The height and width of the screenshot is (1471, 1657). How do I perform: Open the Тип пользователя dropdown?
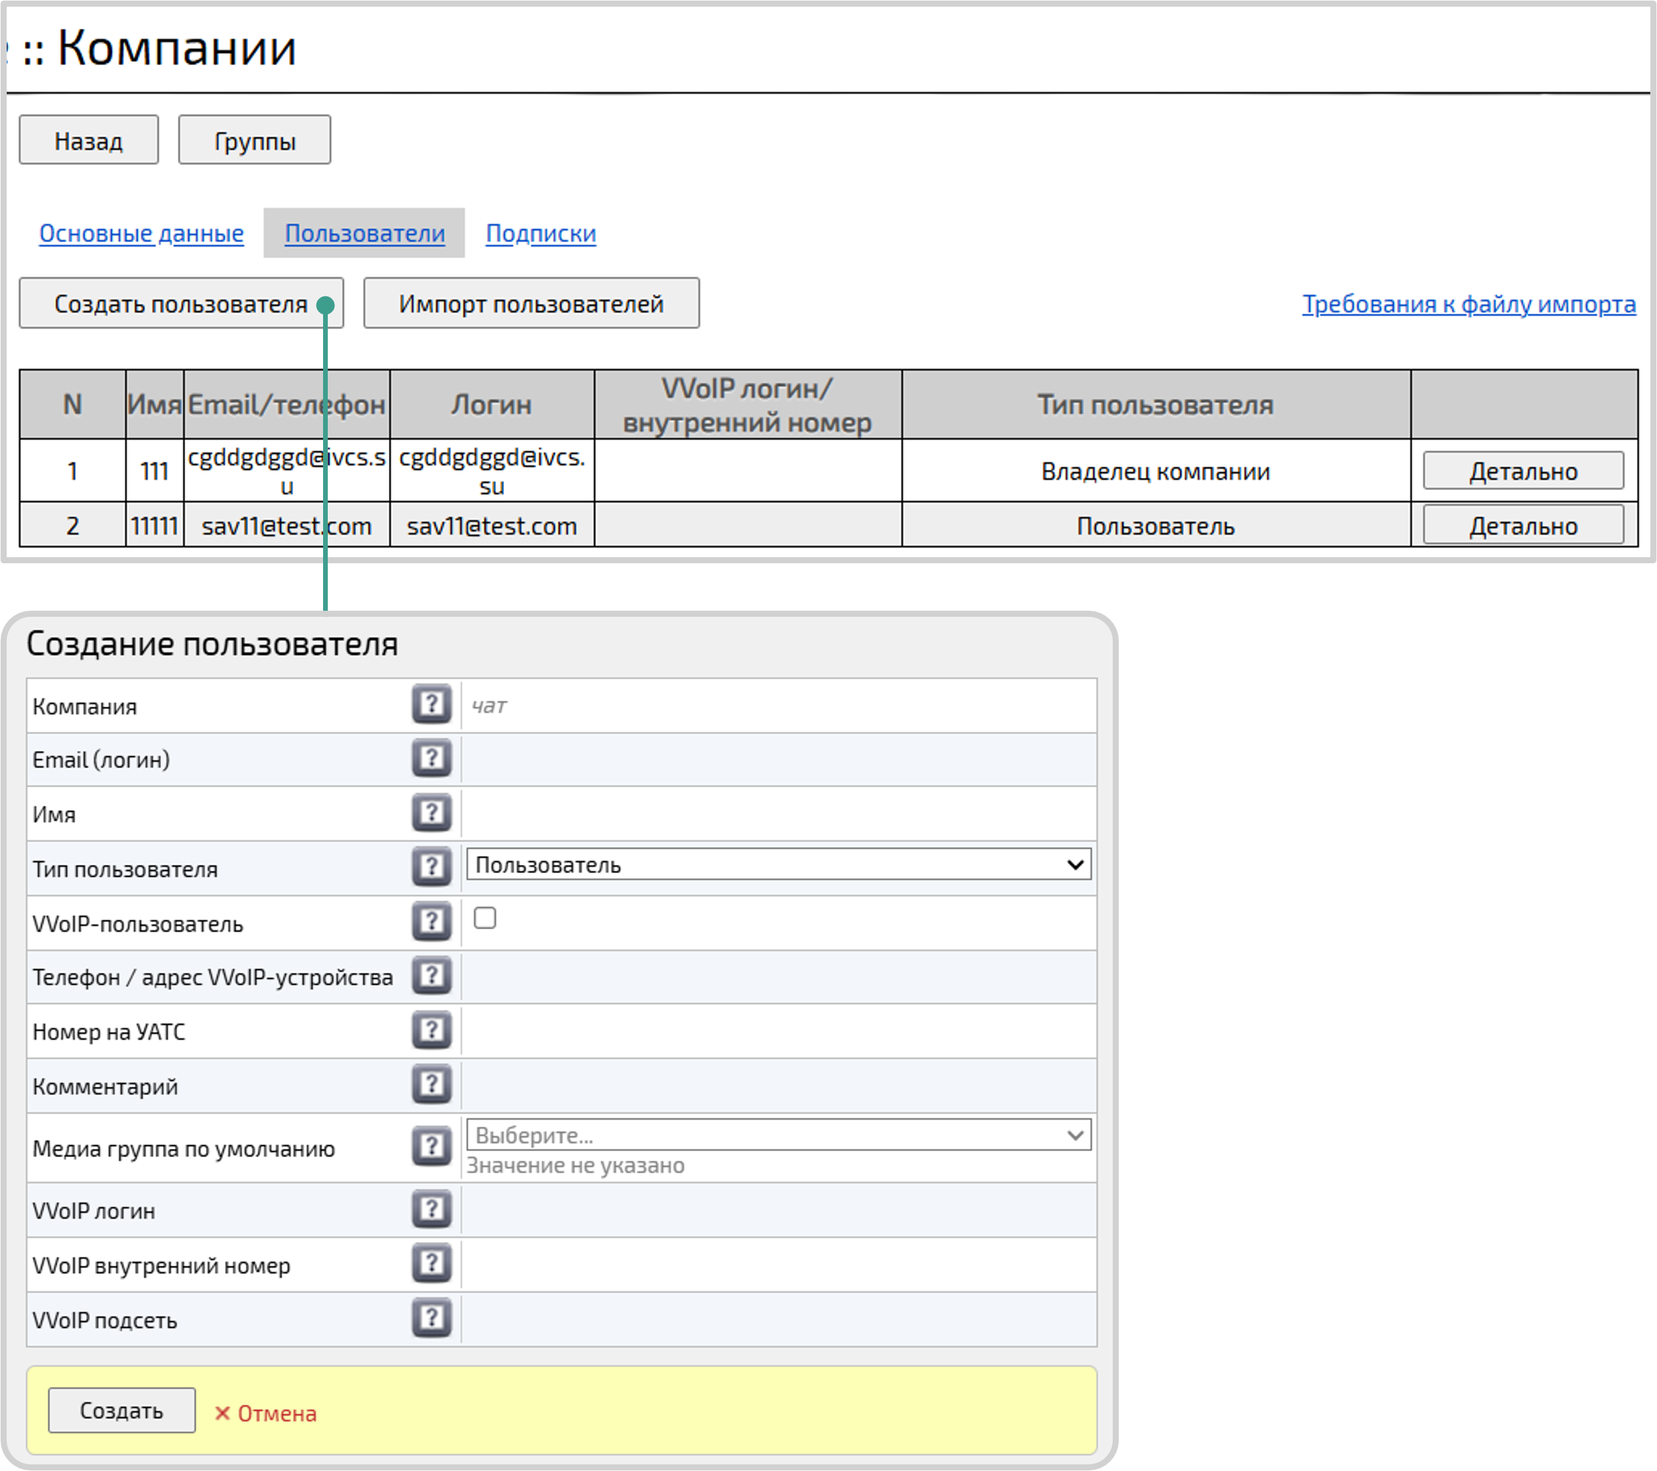click(778, 864)
